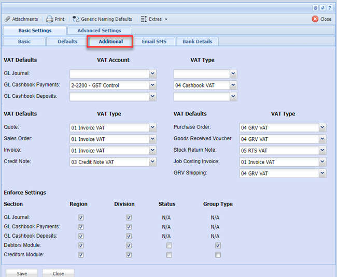The image size is (337, 277).
Task: Open Generic Naming Defaults
Action: (x=103, y=19)
